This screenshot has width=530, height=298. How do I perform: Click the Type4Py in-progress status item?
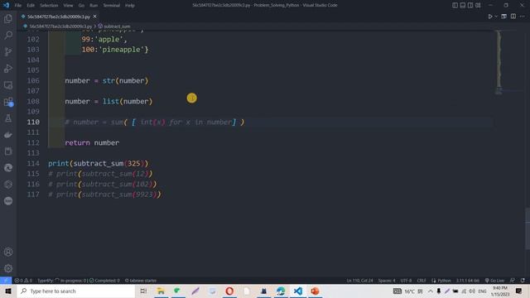point(62,281)
